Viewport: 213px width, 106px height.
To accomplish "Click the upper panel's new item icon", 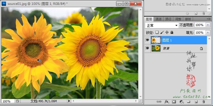I will pos(195,13).
